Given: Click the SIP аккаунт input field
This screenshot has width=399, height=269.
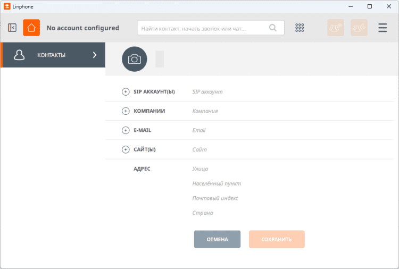Looking at the screenshot, I should click(x=287, y=92).
